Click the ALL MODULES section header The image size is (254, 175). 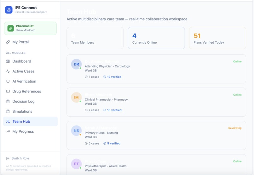(16, 53)
